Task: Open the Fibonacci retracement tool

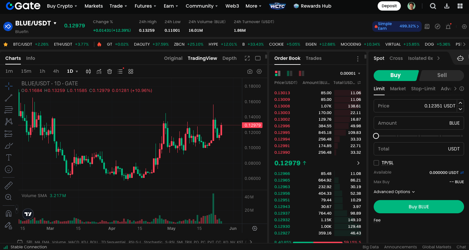Action: (9, 110)
